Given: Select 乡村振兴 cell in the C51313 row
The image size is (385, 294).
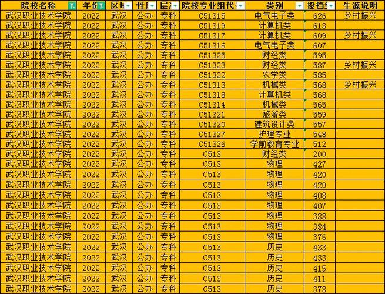Looking at the screenshot, I should coord(360,85).
